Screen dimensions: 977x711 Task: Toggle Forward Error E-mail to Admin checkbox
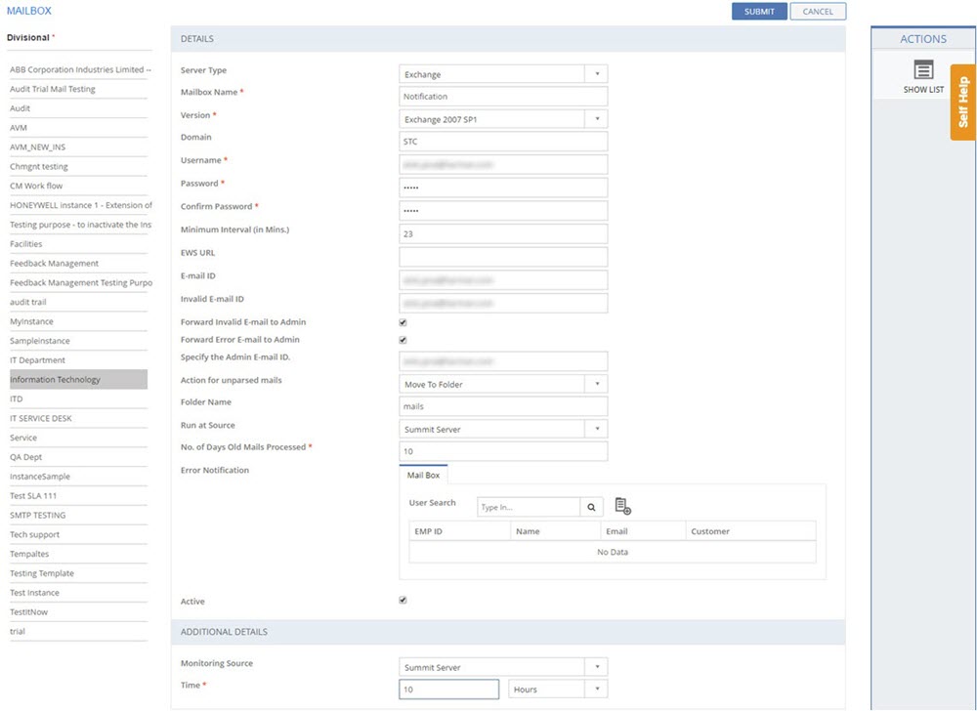tap(403, 340)
